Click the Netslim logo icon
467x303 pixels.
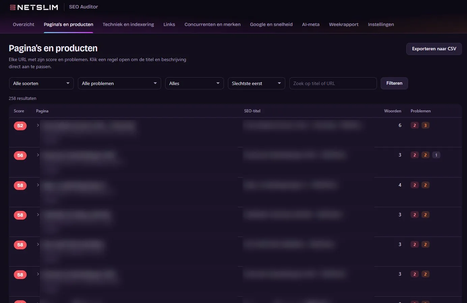(13, 7)
